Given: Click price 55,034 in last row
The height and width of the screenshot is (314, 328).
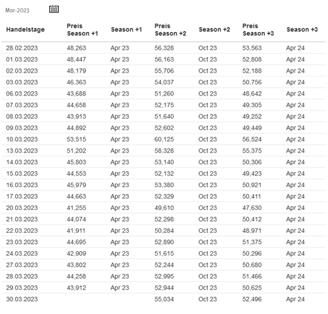Looking at the screenshot, I should [164, 299].
